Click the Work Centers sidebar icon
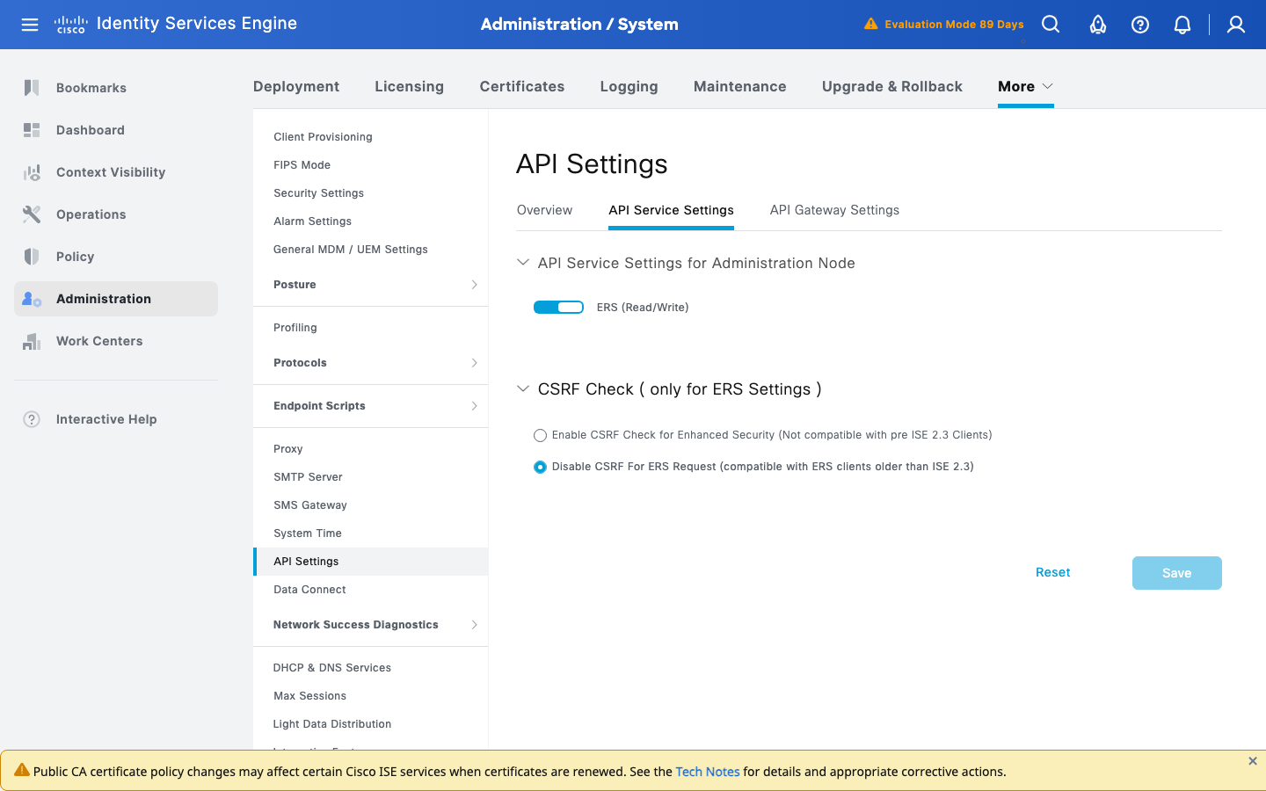 [x=32, y=341]
